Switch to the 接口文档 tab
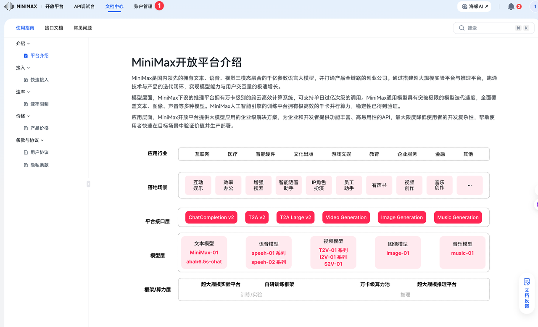The height and width of the screenshot is (327, 538). tap(54, 28)
